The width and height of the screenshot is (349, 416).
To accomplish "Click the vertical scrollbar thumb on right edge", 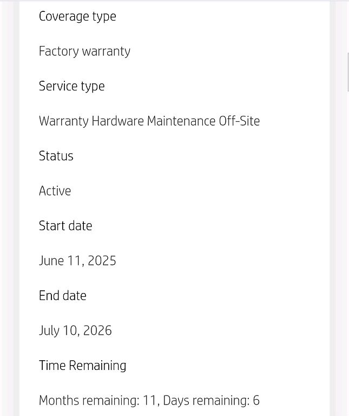I will pyautogui.click(x=348, y=72).
